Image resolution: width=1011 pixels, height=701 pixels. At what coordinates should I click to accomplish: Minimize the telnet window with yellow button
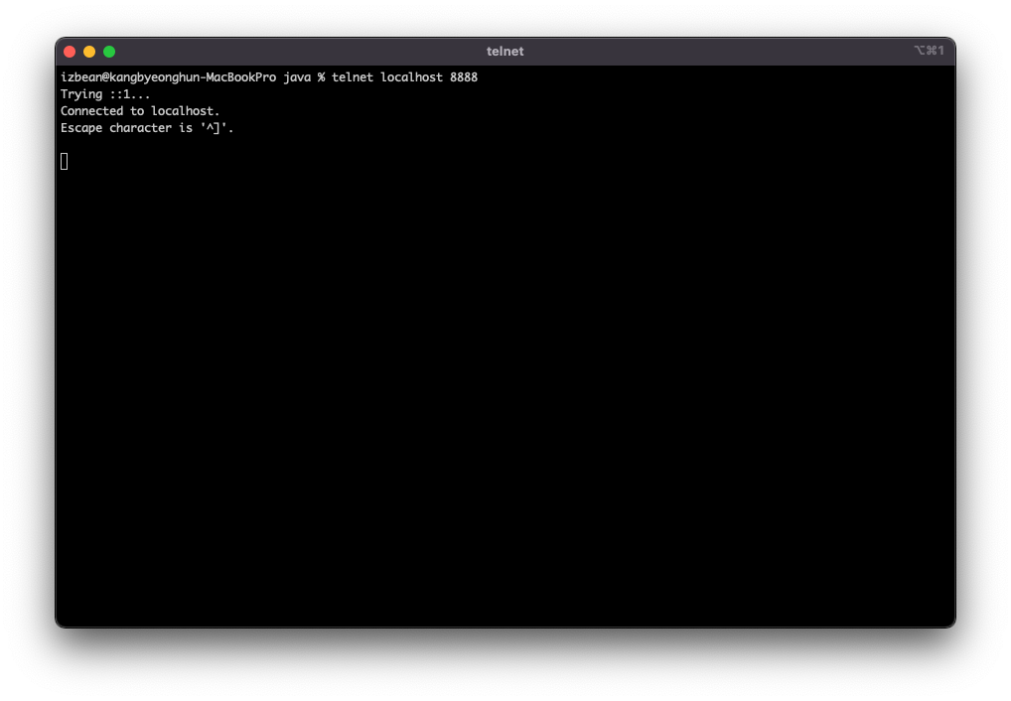pyautogui.click(x=89, y=52)
